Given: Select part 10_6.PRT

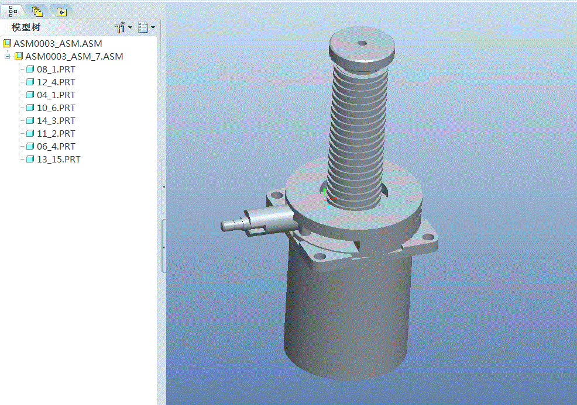Looking at the screenshot, I should [56, 108].
